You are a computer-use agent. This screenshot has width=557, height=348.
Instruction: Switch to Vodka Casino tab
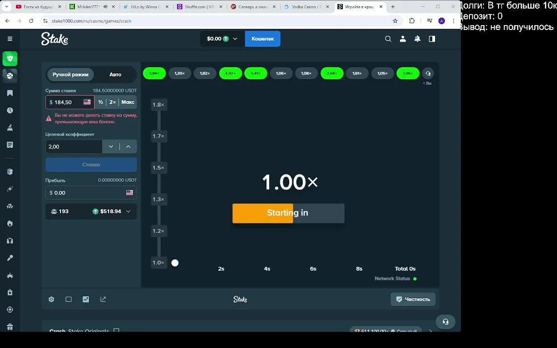(x=306, y=7)
